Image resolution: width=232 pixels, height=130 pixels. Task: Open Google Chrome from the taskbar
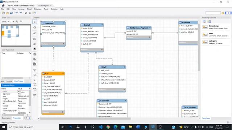(x=108, y=127)
